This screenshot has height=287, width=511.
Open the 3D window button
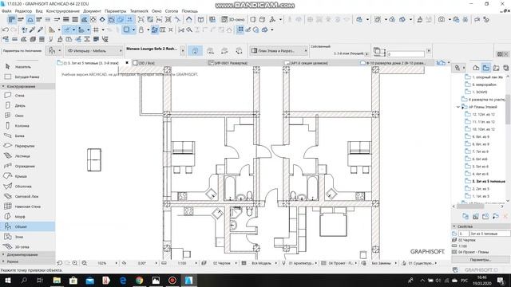233,19
